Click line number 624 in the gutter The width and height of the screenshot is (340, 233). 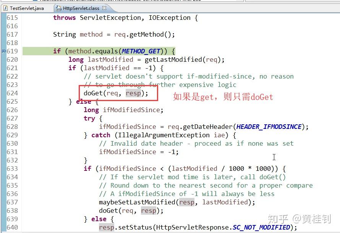[x=12, y=93]
